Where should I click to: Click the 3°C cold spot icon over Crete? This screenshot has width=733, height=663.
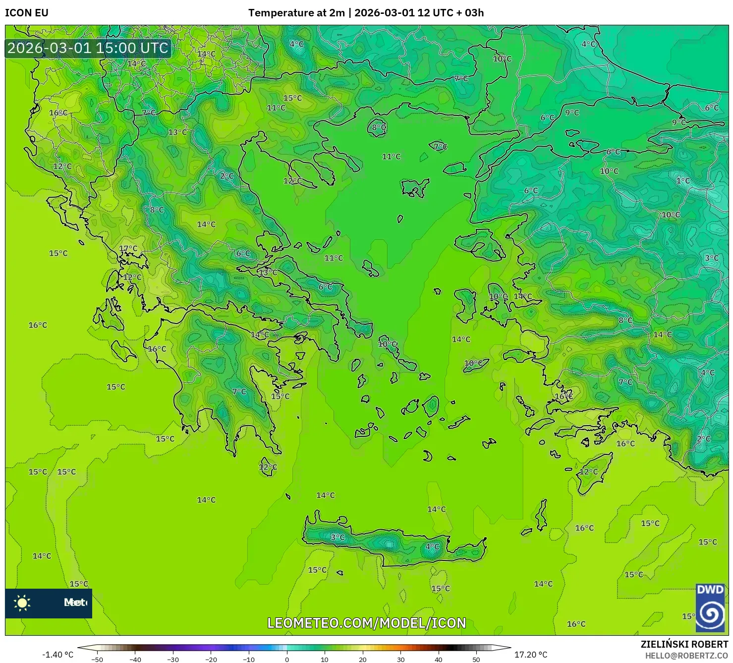338,536
